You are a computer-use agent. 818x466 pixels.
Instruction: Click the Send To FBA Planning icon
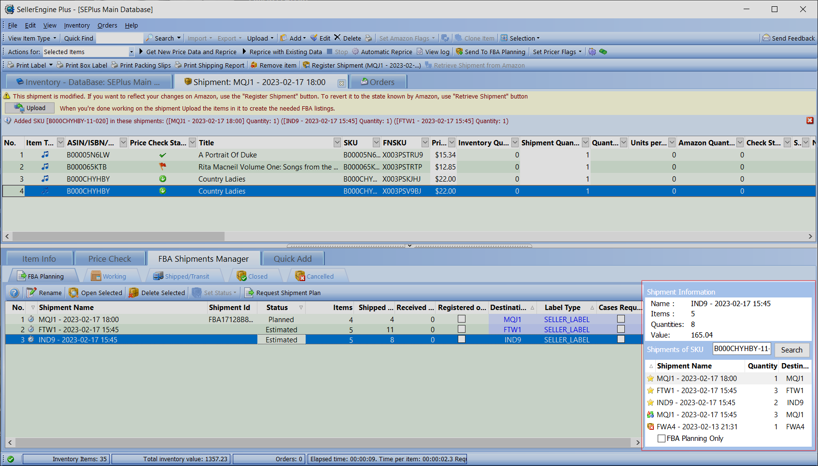point(459,52)
